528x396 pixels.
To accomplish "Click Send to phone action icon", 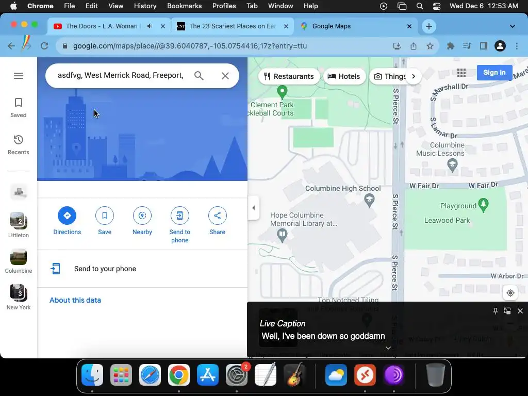I will point(180,225).
